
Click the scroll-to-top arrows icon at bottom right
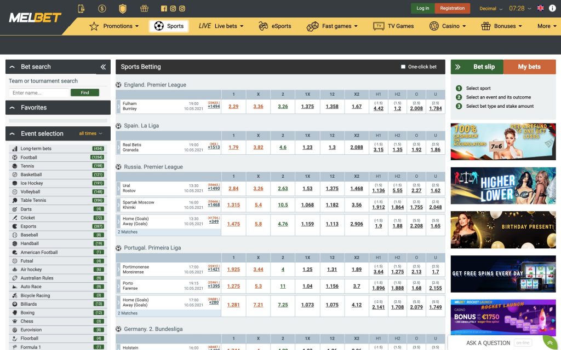pyautogui.click(x=550, y=342)
